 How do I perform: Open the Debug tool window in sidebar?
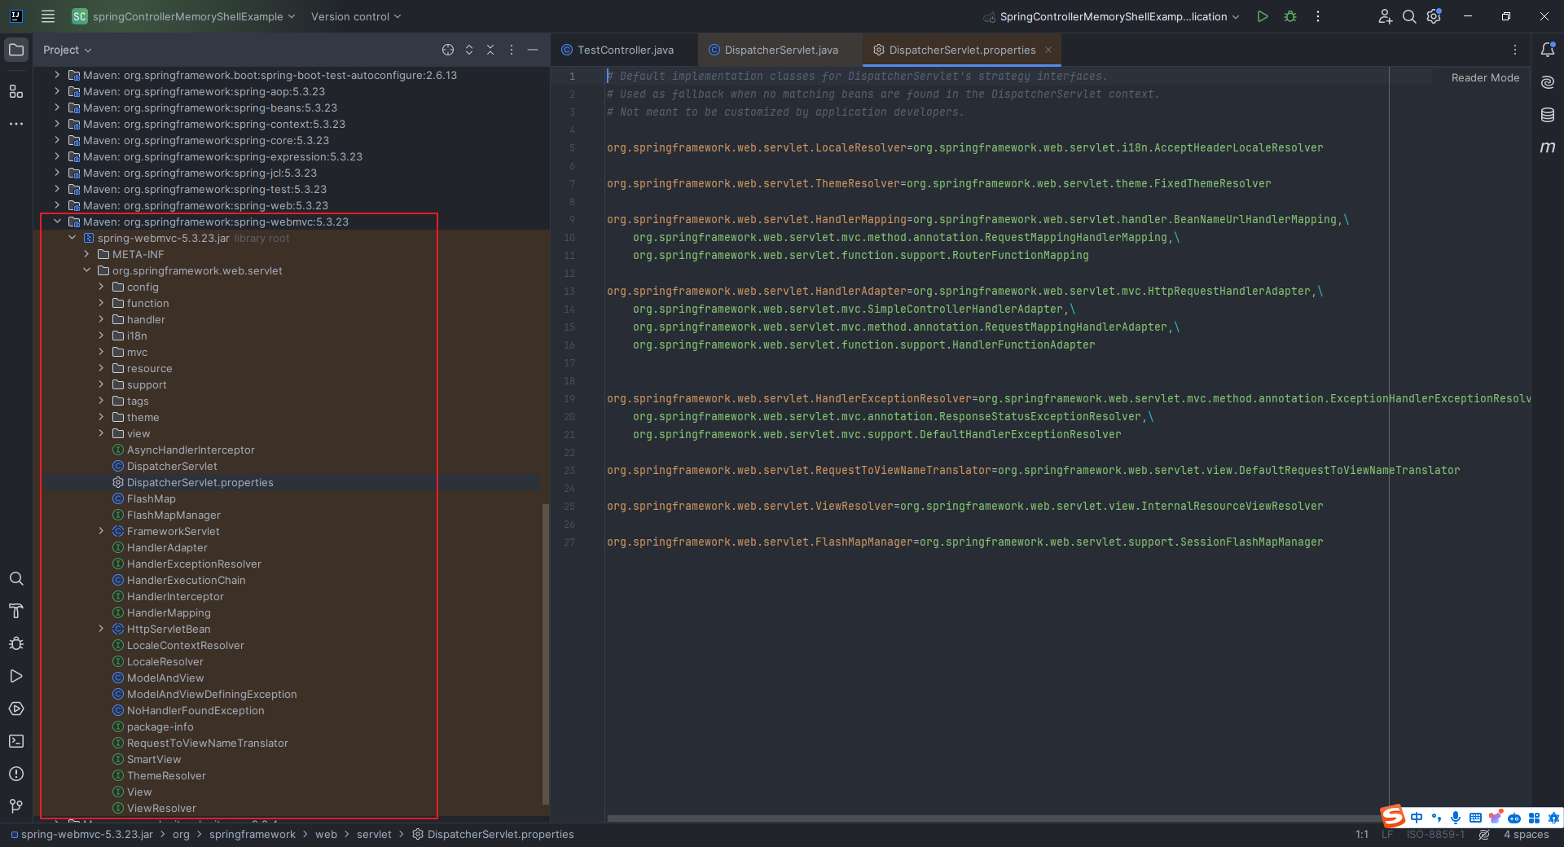coord(16,643)
